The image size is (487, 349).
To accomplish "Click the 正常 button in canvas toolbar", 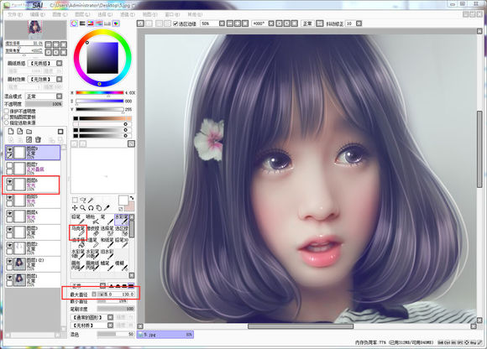I will [307, 23].
